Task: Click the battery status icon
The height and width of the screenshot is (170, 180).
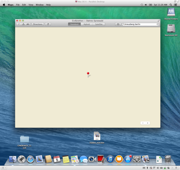Action: coord(150,5)
